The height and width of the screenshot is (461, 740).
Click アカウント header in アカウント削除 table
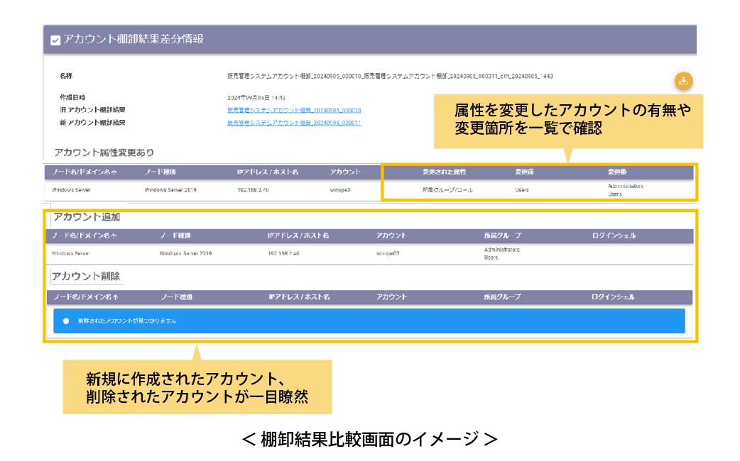click(391, 297)
